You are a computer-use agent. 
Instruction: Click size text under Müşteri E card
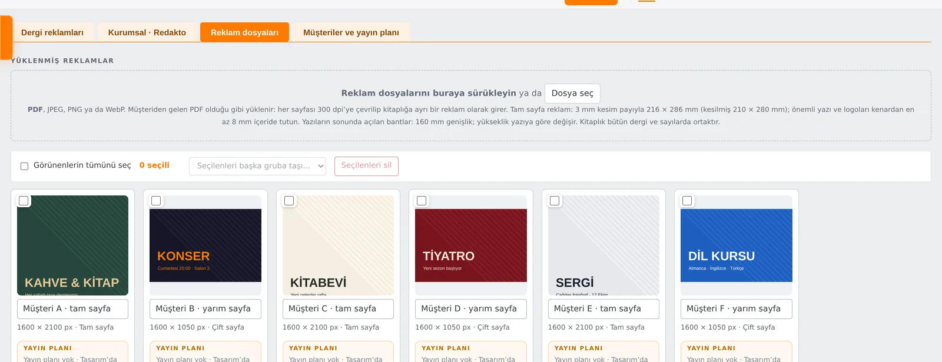(596, 327)
